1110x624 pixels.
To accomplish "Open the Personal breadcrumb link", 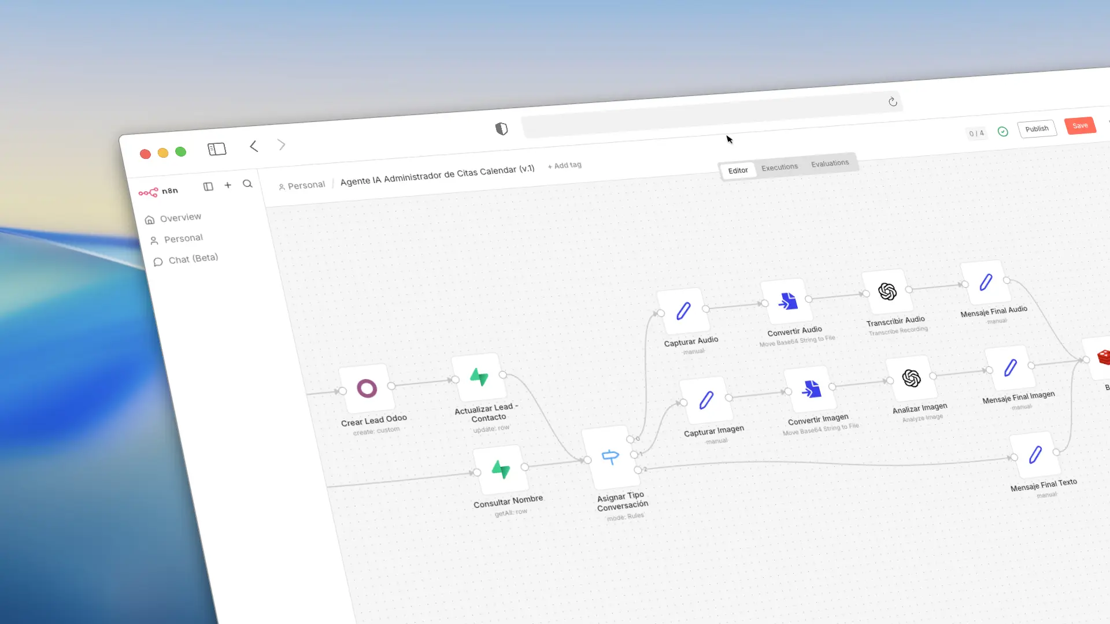I will tap(306, 184).
